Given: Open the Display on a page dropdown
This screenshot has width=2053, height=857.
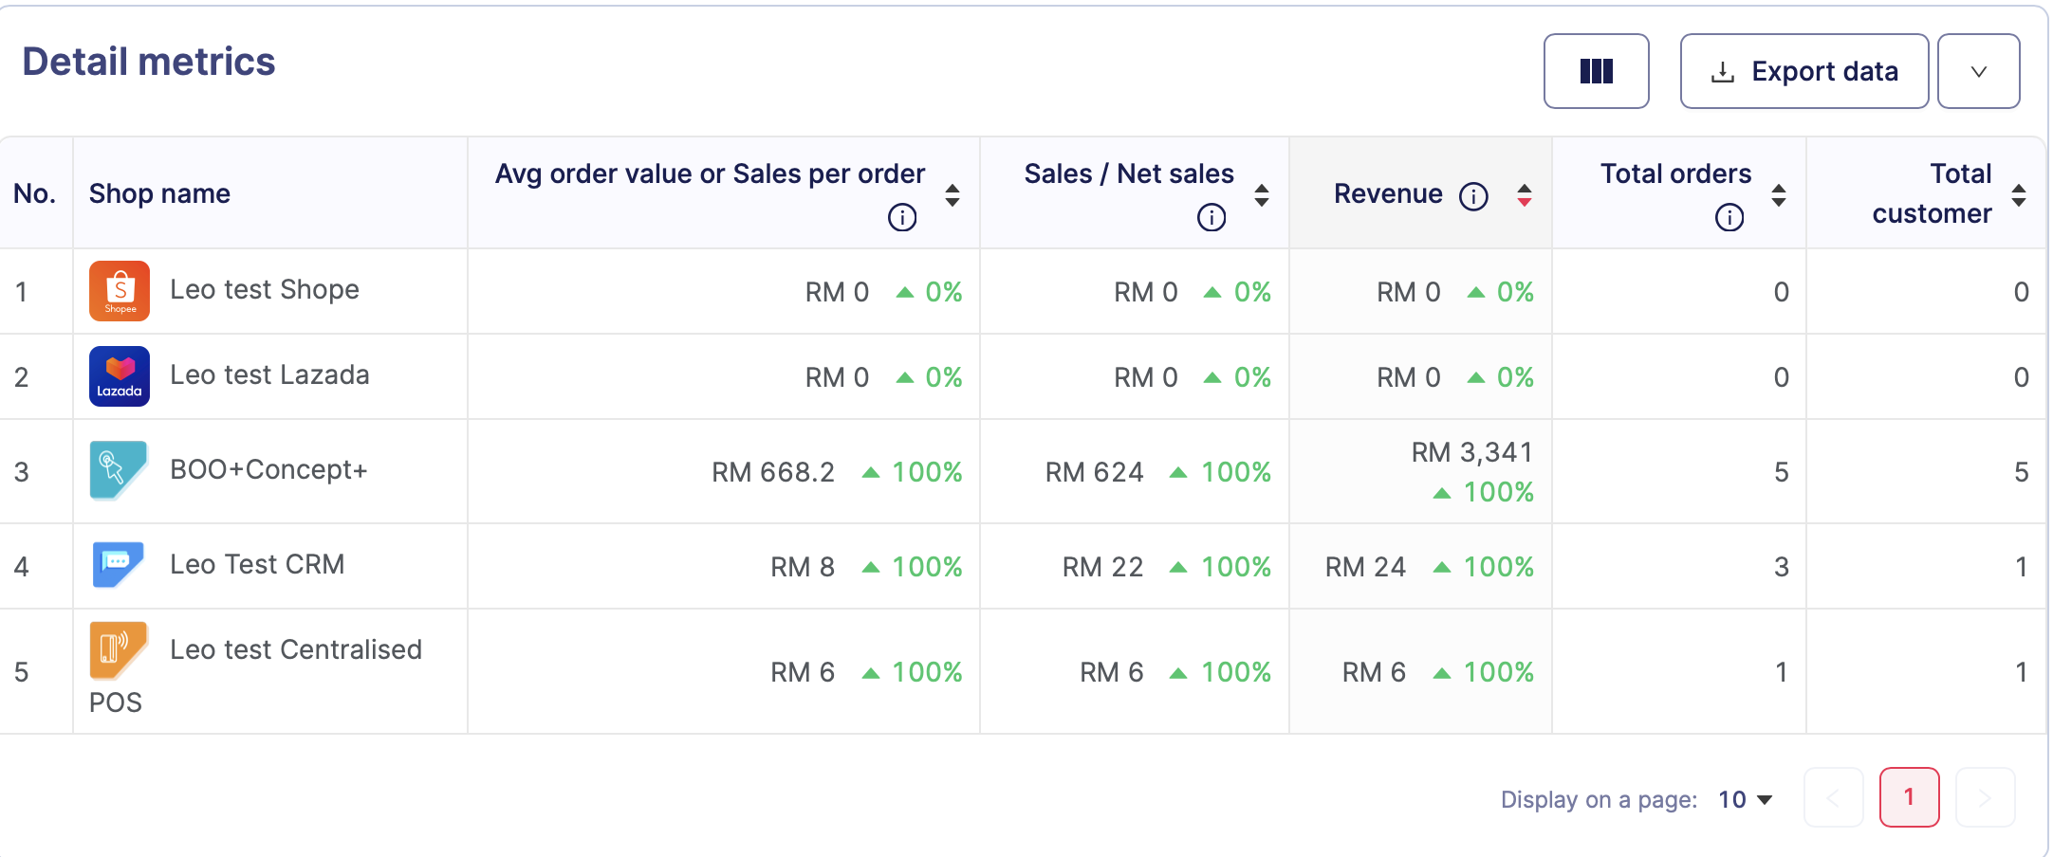Looking at the screenshot, I should point(1746,799).
